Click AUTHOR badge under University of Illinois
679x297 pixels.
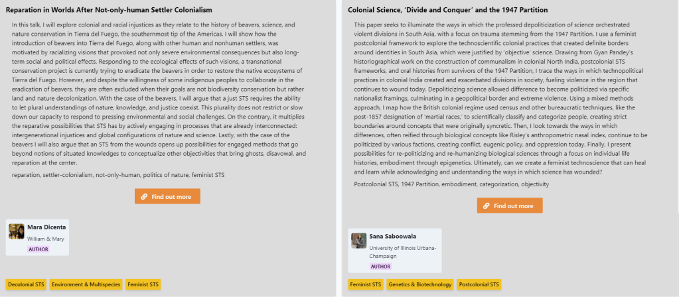point(380,267)
